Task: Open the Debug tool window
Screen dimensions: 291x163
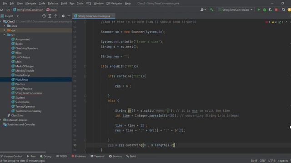Action: tap(45, 156)
